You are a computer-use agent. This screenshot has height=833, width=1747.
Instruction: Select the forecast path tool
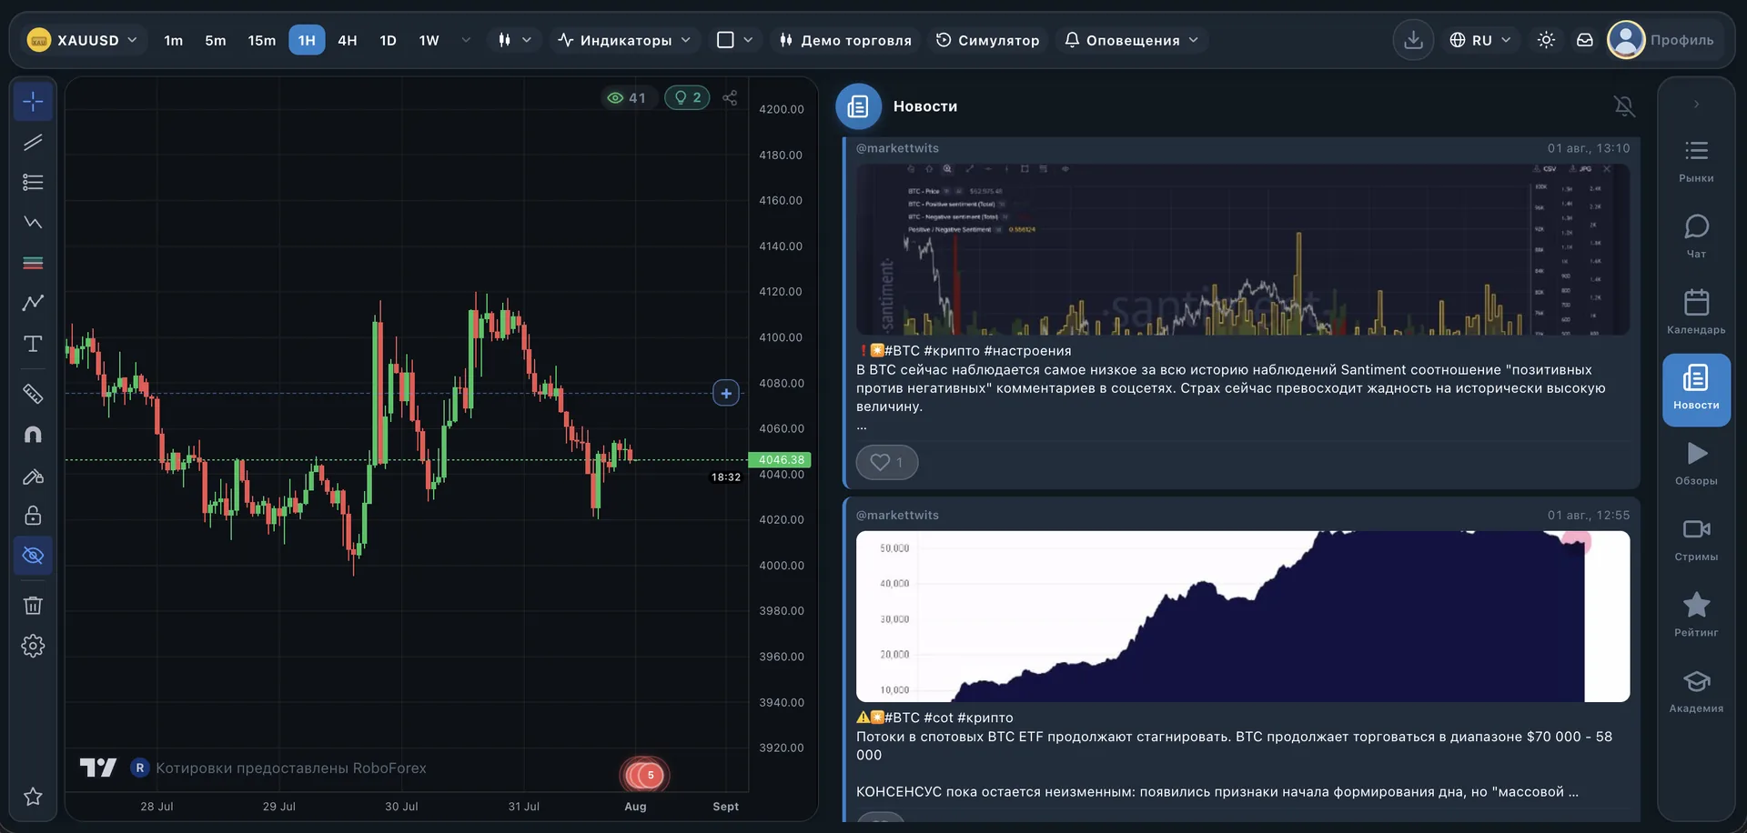click(33, 303)
